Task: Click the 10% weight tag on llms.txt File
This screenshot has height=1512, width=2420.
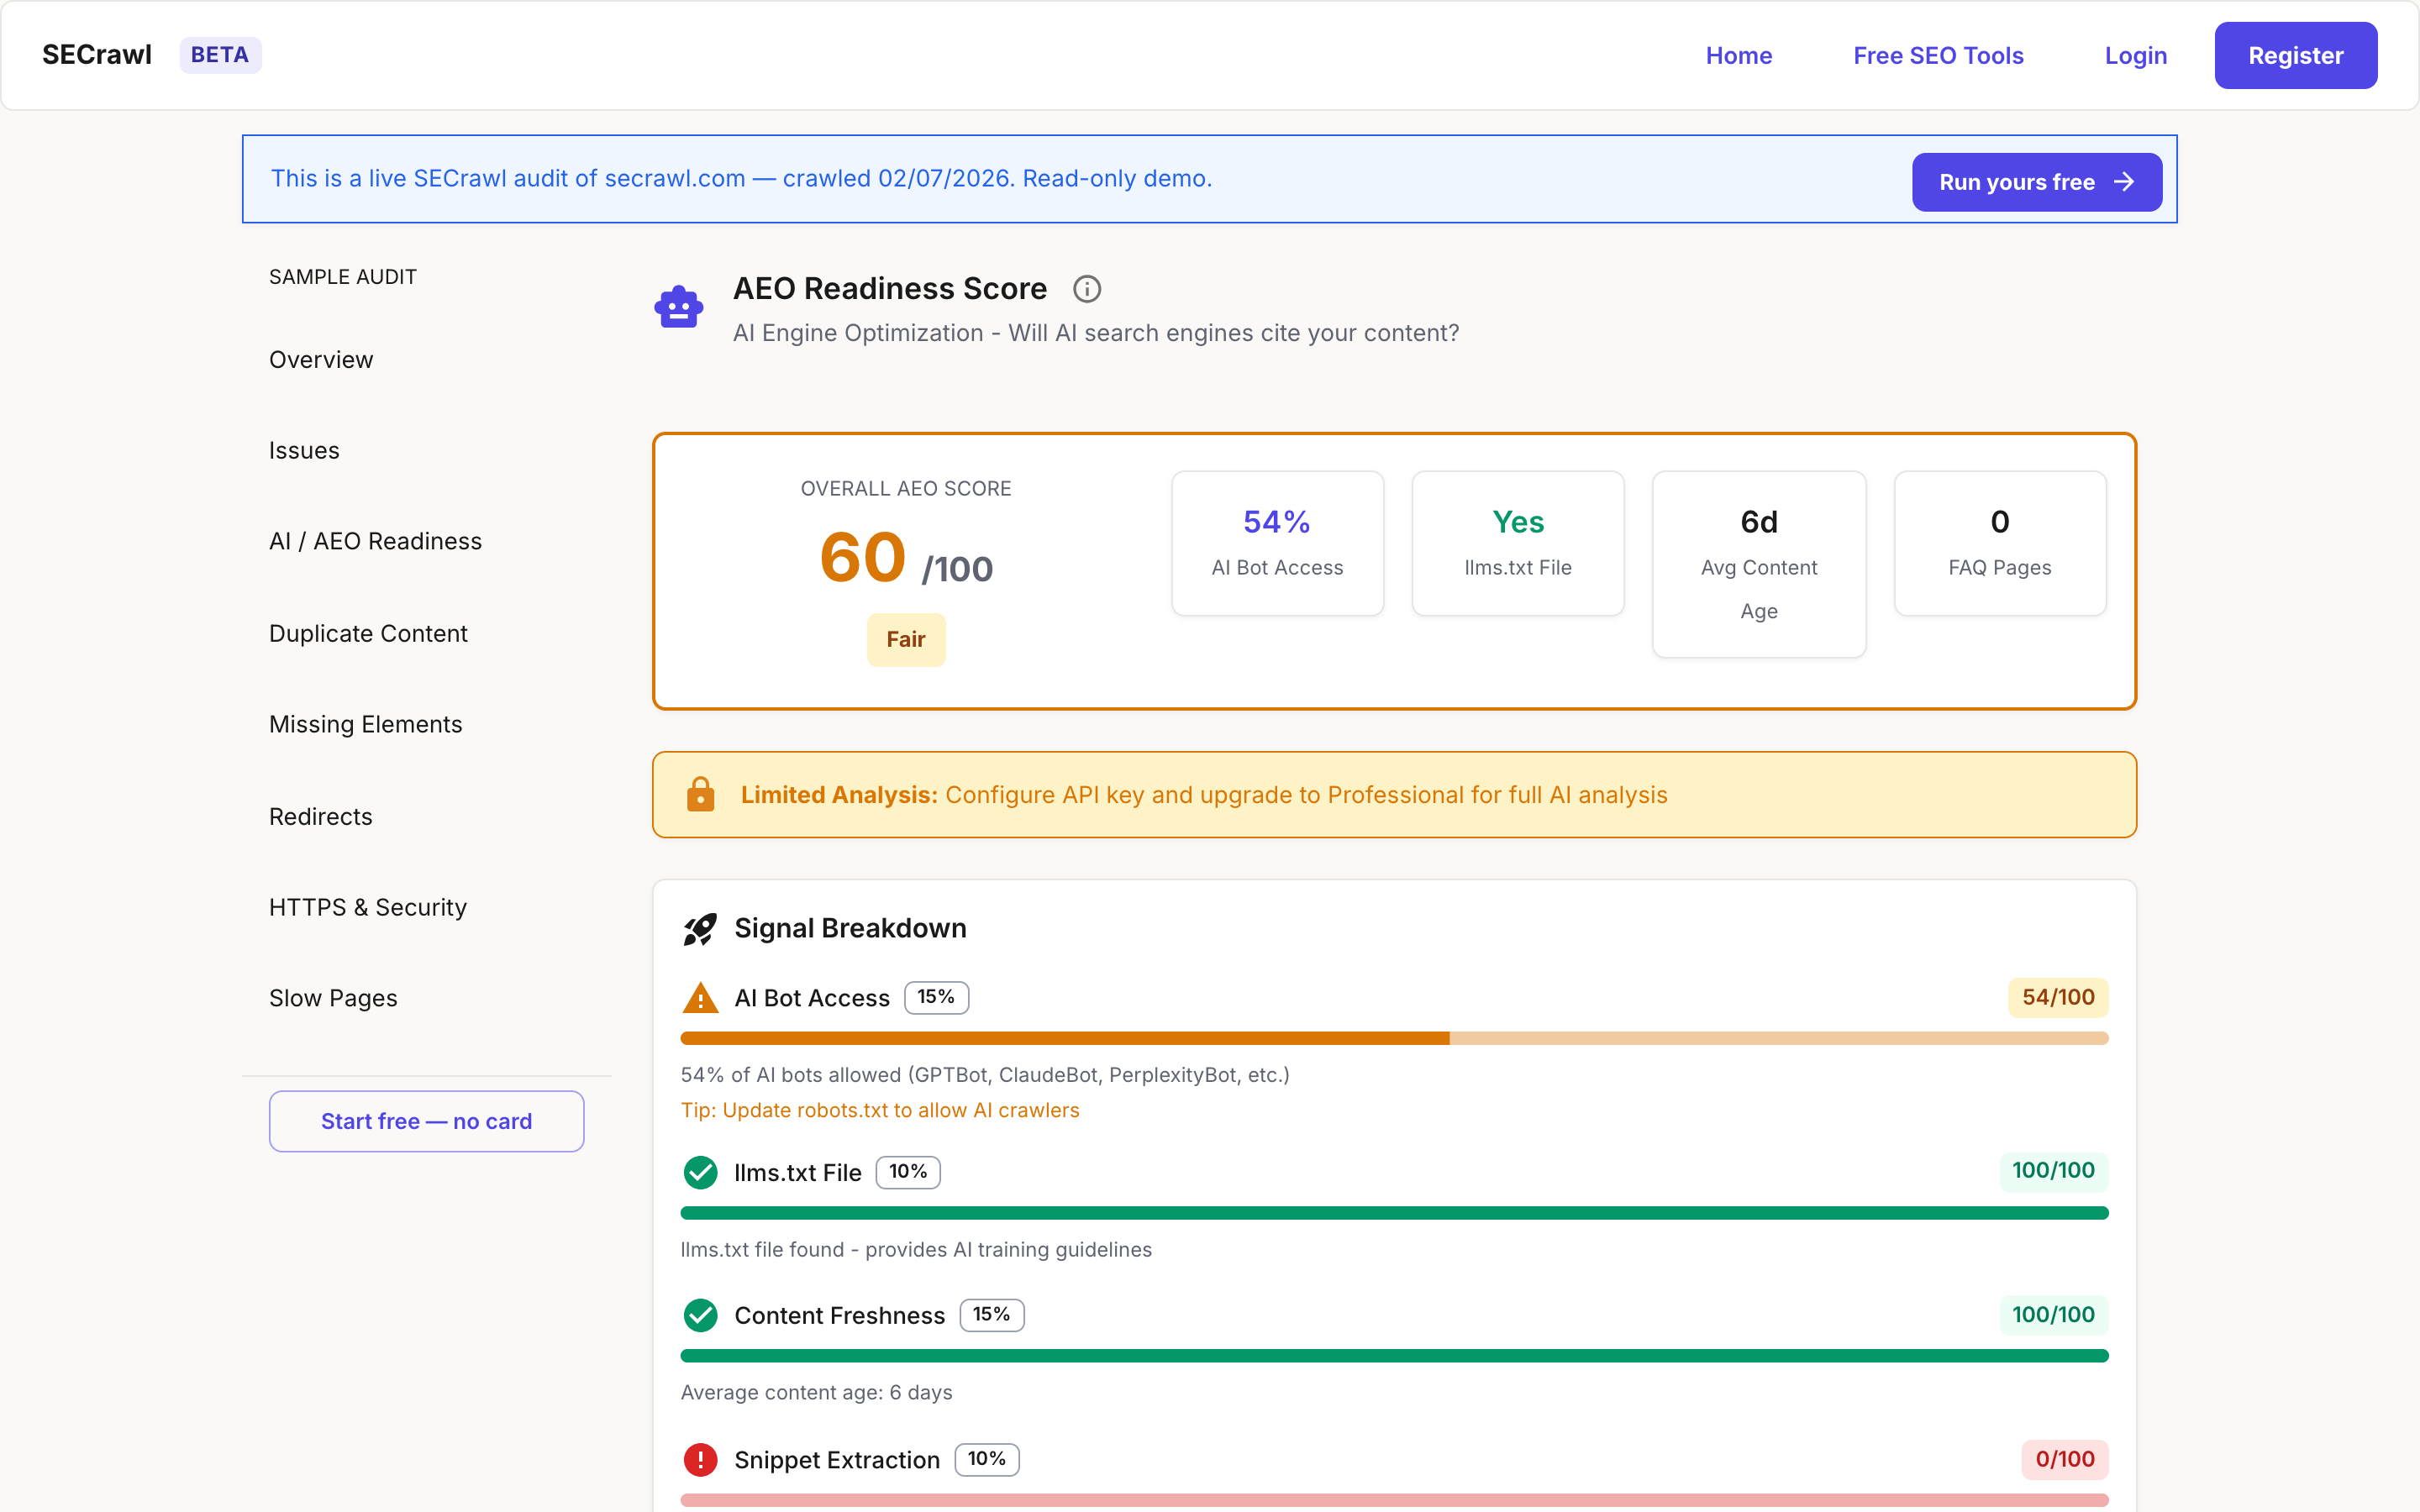Action: (908, 1172)
